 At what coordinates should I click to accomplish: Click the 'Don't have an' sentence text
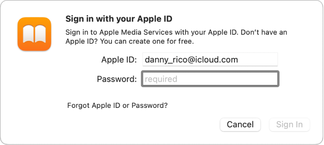[263, 33]
